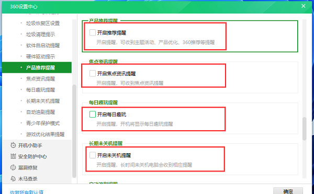314x194 pixels.
Task: Select 游戏优化结果提醒 in the sidebar
Action: tap(45, 134)
